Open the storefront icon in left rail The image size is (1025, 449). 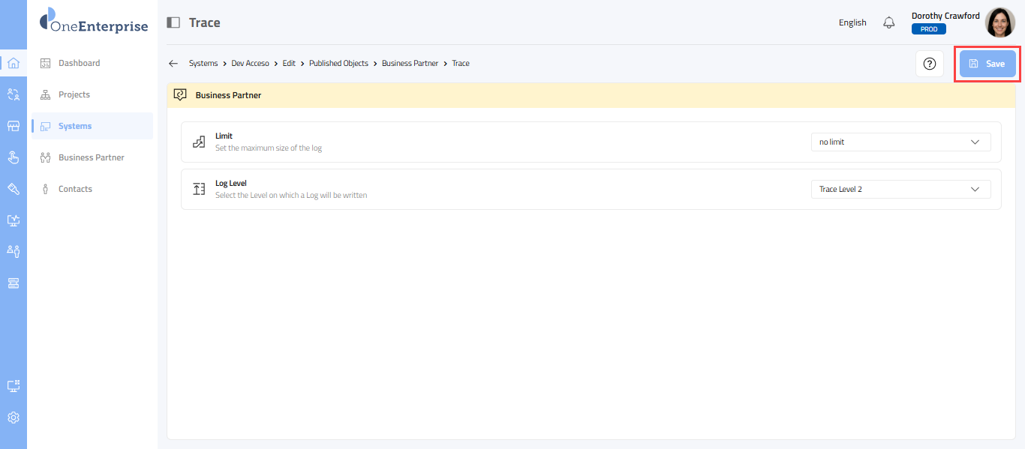point(13,126)
